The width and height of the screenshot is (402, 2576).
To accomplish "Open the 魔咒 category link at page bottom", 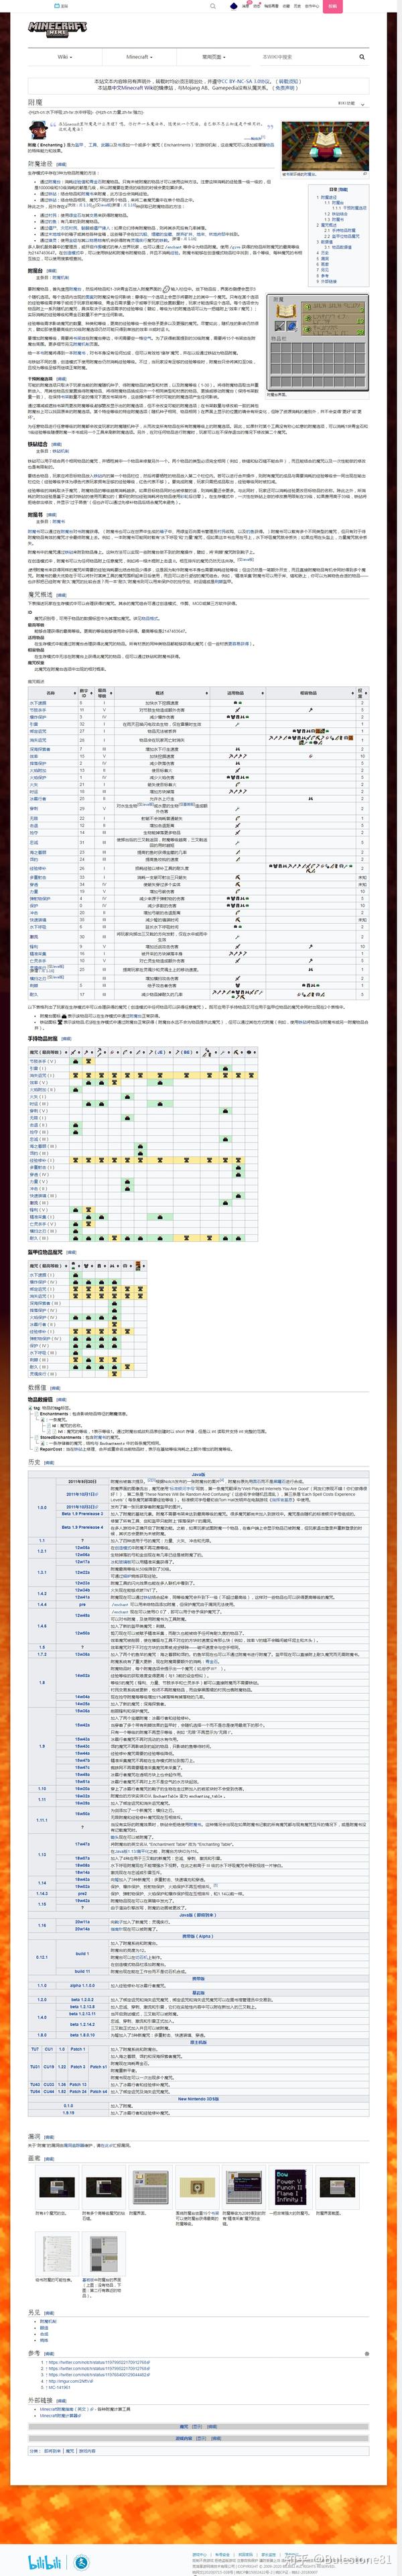I will [70, 2450].
